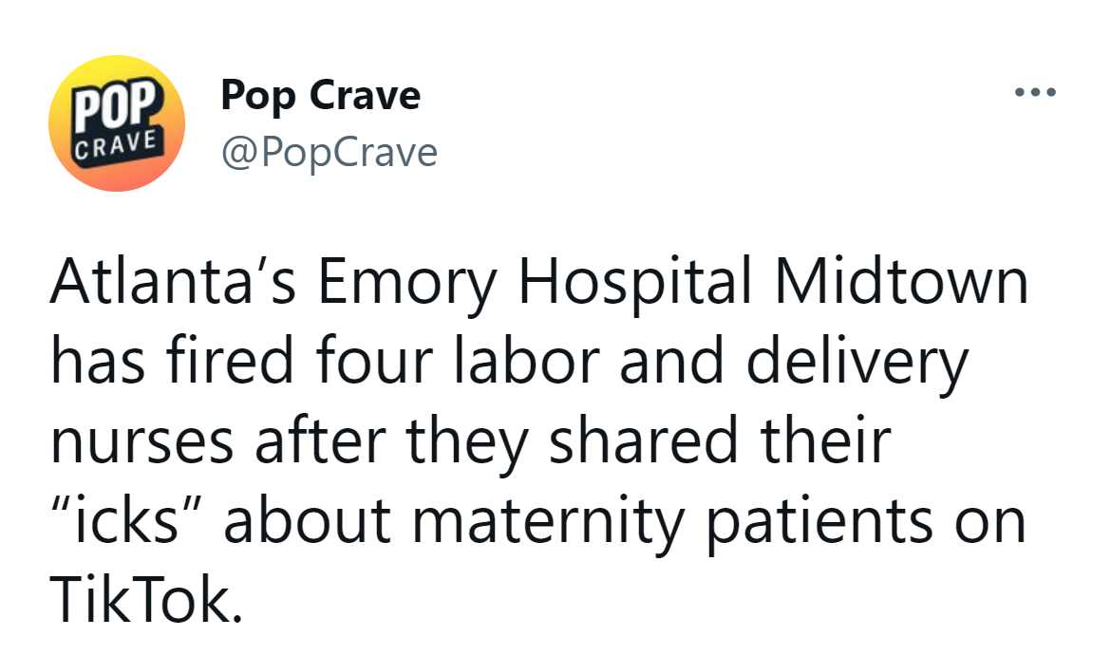The width and height of the screenshot is (1111, 655).
Task: Click the @PopCrave handle
Action: pyautogui.click(x=330, y=153)
